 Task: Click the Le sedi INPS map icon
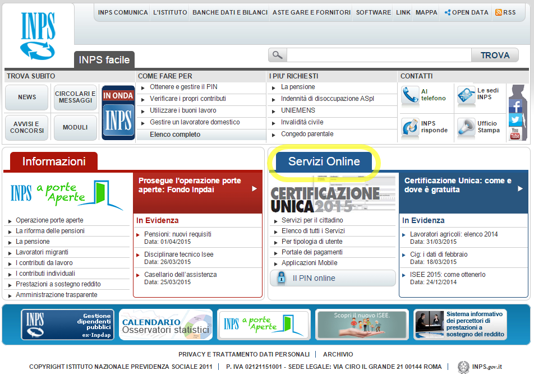point(466,95)
